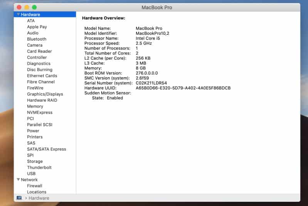
Task: Click the Model Name value MacBook Pro
Action: (x=149, y=28)
